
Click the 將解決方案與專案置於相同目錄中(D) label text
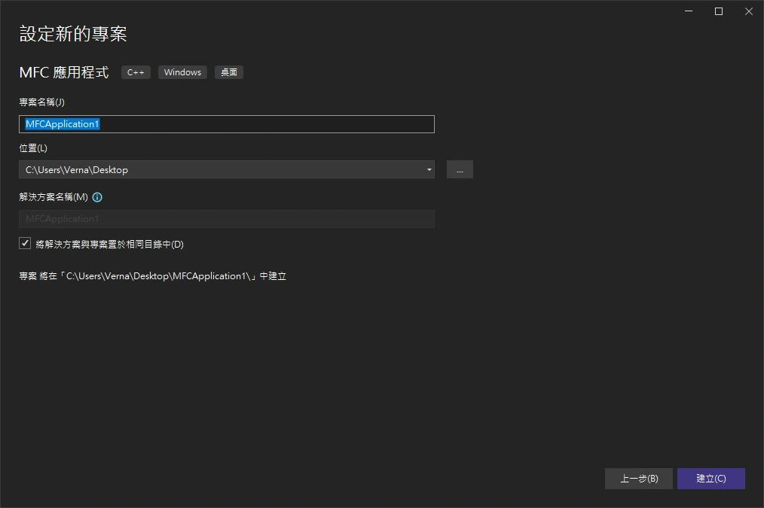(110, 245)
